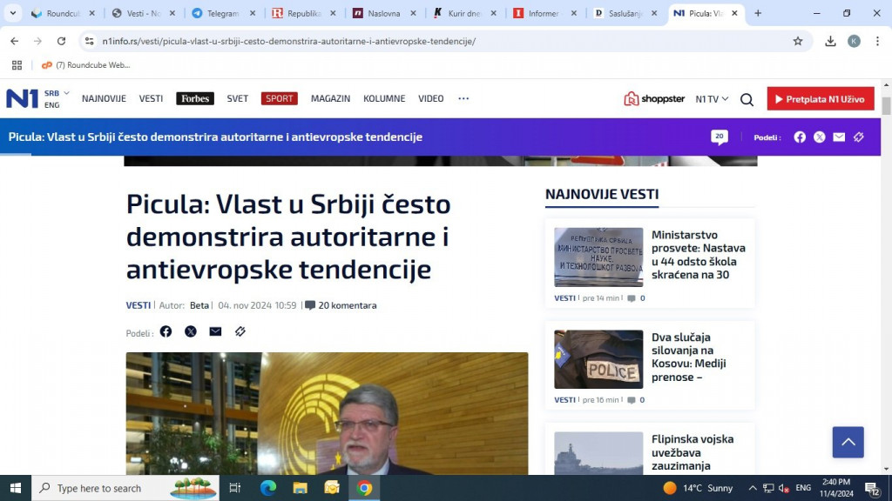This screenshot has width=892, height=501.
Task: Open the N1 search function
Action: click(x=747, y=99)
